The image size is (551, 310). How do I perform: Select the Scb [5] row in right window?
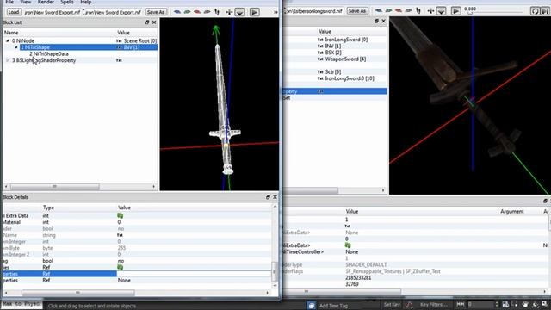pyautogui.click(x=335, y=71)
